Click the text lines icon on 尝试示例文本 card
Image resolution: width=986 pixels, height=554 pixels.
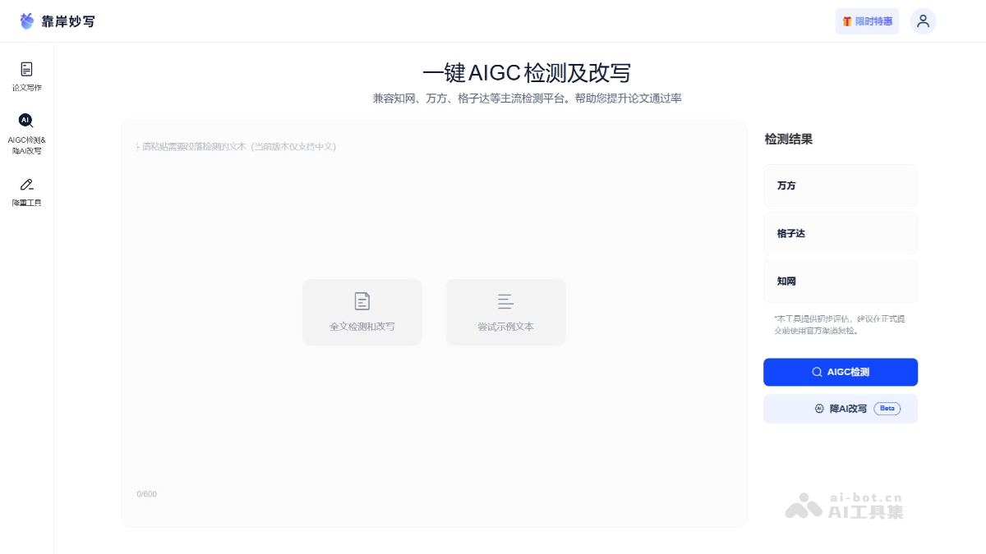[505, 300]
